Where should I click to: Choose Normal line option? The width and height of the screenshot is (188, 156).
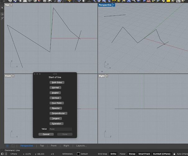pyautogui.click(x=55, y=88)
